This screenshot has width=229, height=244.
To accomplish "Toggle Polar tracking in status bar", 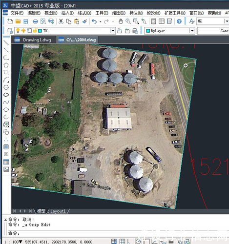I will pos(138,242).
